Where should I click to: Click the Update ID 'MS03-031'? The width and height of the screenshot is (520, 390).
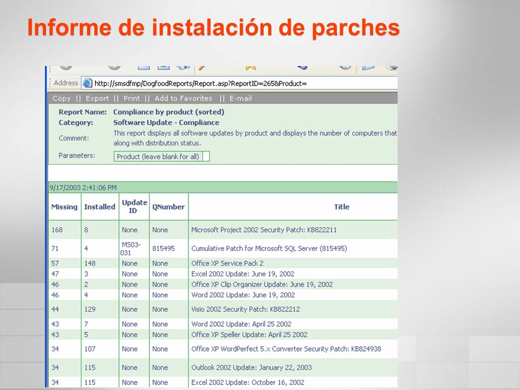(x=131, y=249)
